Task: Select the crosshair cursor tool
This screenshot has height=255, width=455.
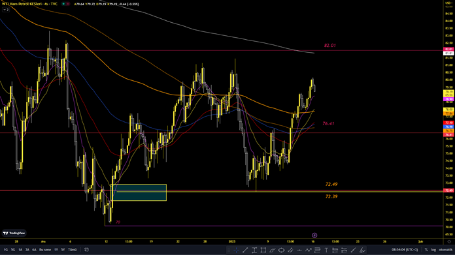Action: coord(237,250)
